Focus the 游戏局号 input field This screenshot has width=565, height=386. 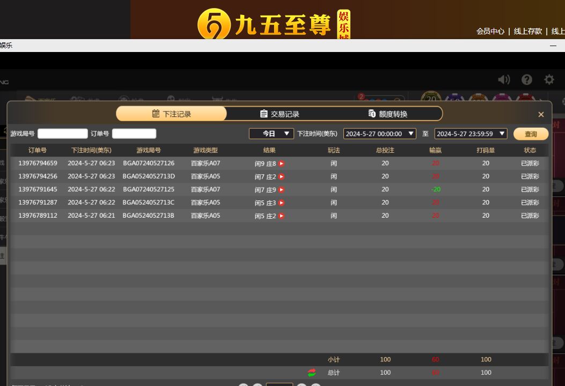63,133
